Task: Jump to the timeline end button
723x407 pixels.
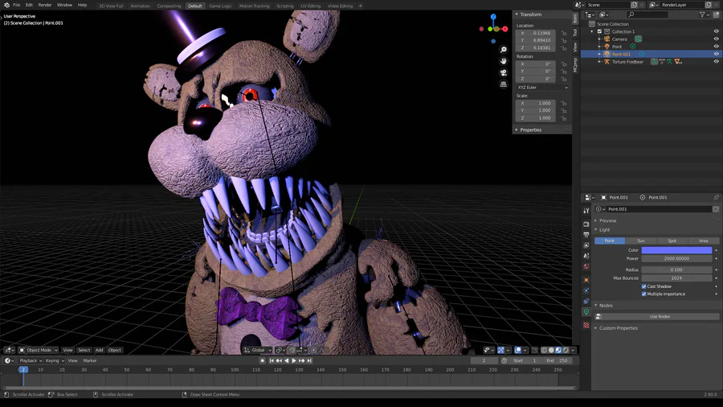Action: coord(309,361)
